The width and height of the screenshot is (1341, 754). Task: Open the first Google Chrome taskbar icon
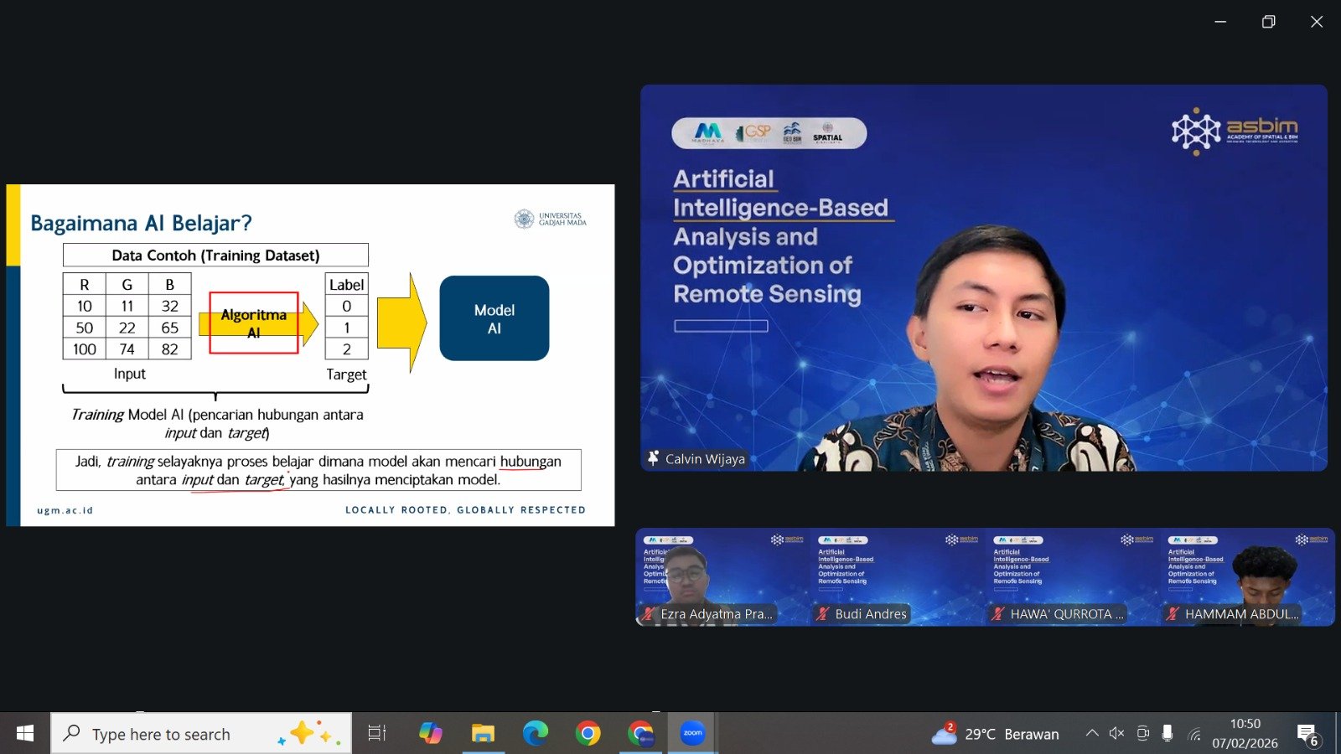(588, 734)
